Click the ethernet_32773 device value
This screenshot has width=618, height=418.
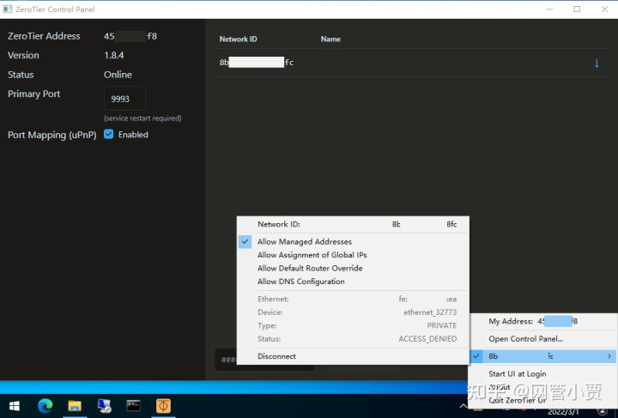click(x=430, y=312)
